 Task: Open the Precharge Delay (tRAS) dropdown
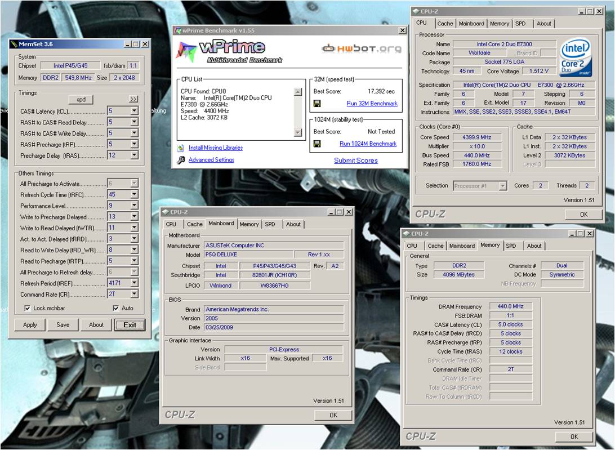click(134, 155)
